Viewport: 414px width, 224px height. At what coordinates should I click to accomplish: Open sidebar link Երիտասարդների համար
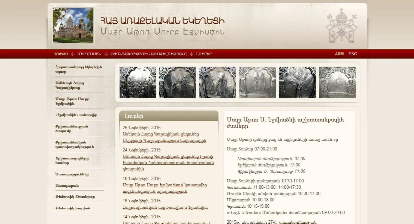[72, 160]
